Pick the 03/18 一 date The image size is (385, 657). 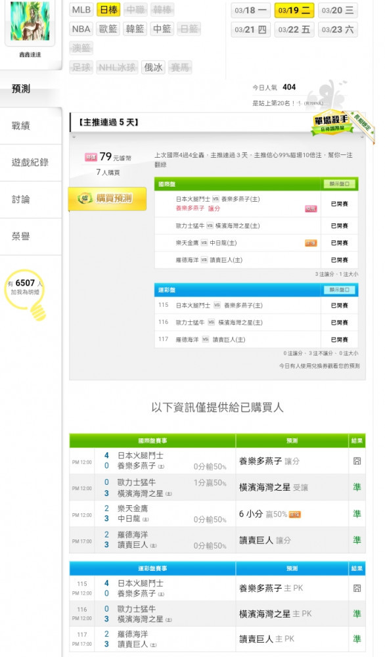[x=250, y=11]
